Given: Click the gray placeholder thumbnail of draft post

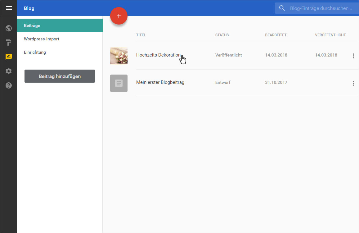Looking at the screenshot, I should point(119,83).
